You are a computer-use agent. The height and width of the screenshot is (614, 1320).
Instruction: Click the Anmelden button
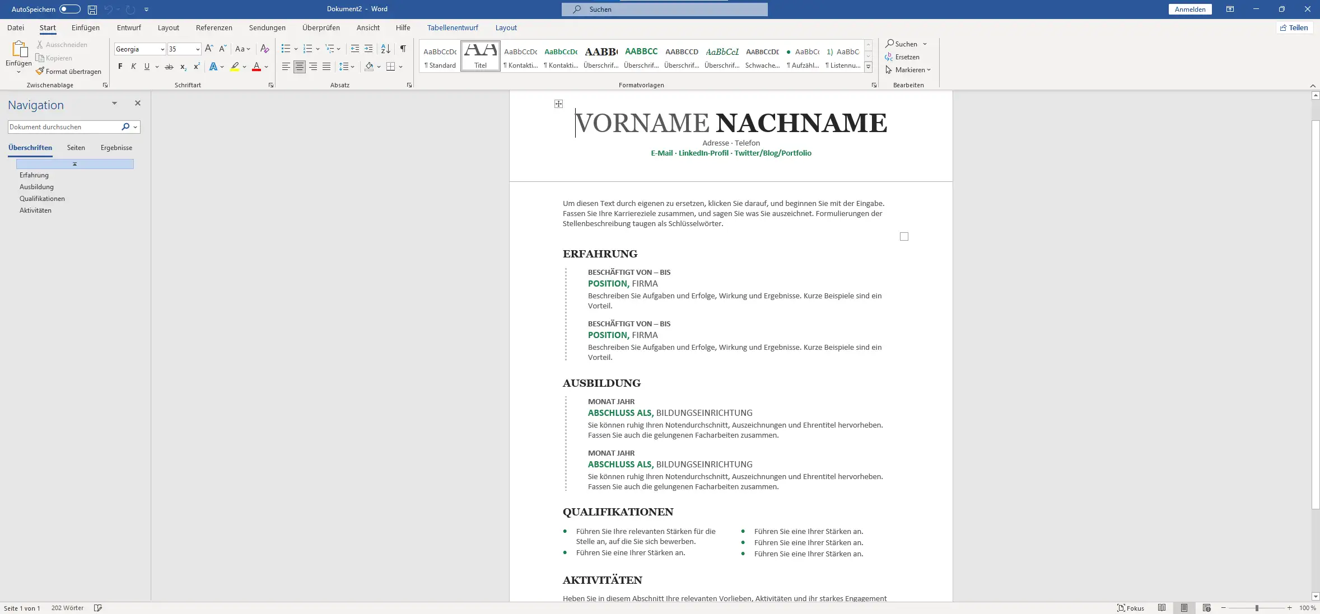(1190, 10)
